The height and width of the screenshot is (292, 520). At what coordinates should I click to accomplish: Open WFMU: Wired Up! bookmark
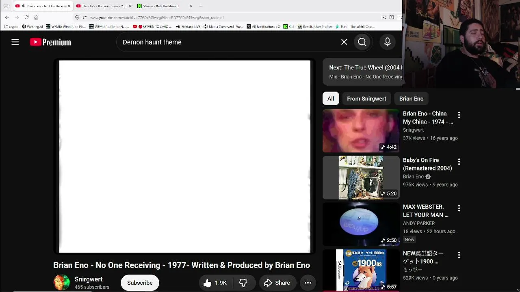66,27
